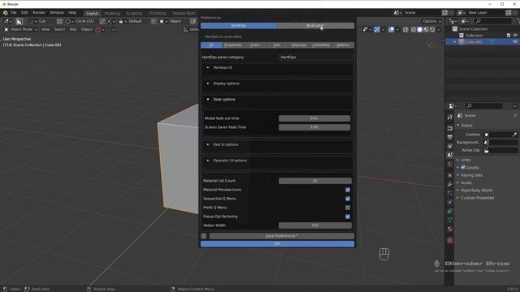Screen dimensions: 520x292
Task: Open the Color tab in HardOps preferences
Action: pos(255,45)
